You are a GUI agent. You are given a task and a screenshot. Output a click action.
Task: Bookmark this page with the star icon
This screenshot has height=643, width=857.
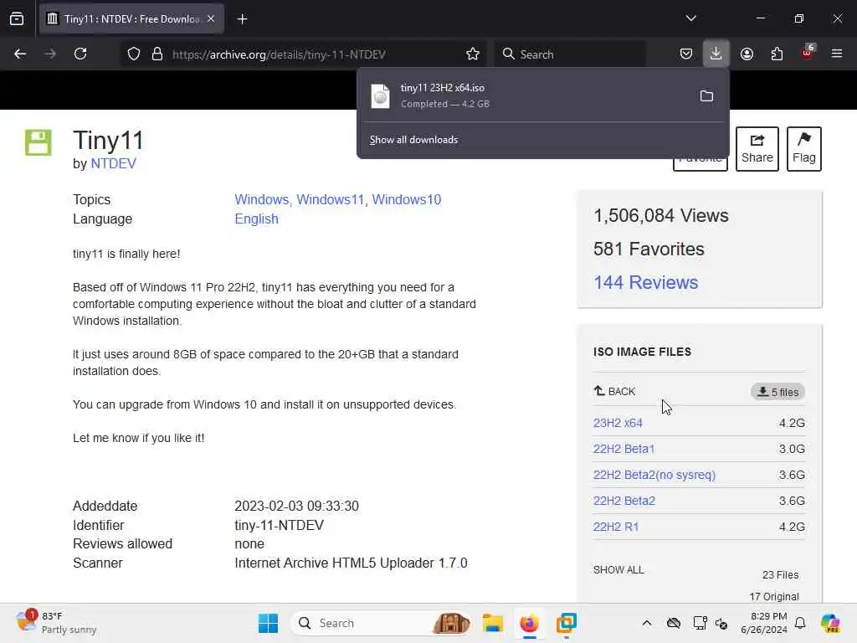(x=473, y=54)
